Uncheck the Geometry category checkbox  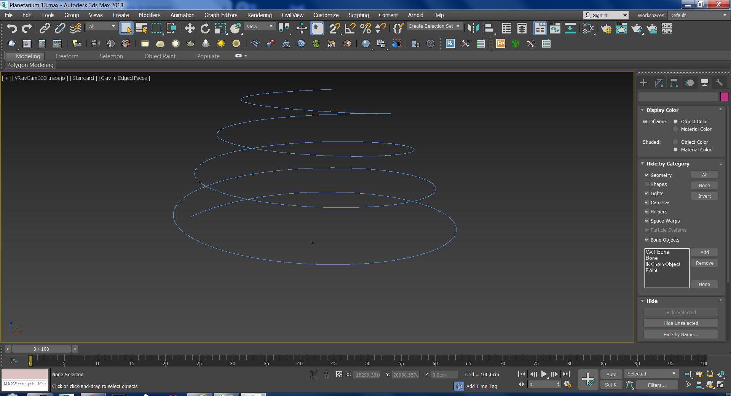(x=646, y=175)
